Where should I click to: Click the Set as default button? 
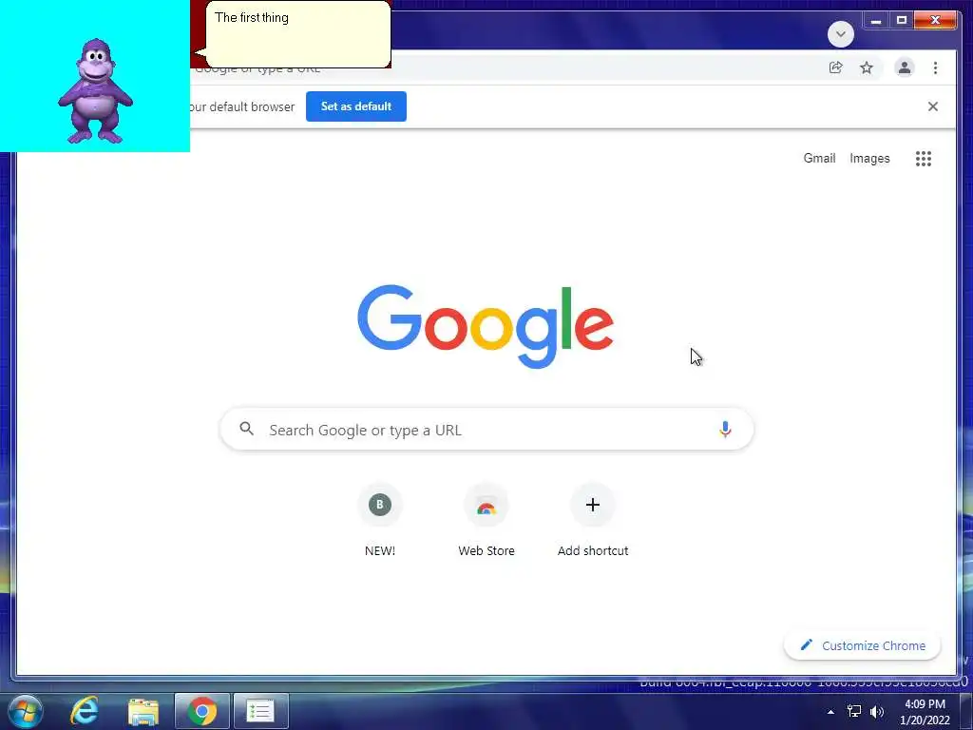click(x=356, y=106)
